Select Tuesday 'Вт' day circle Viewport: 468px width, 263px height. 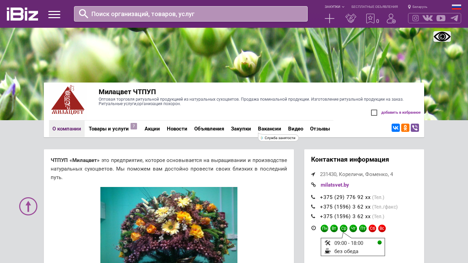click(334, 228)
